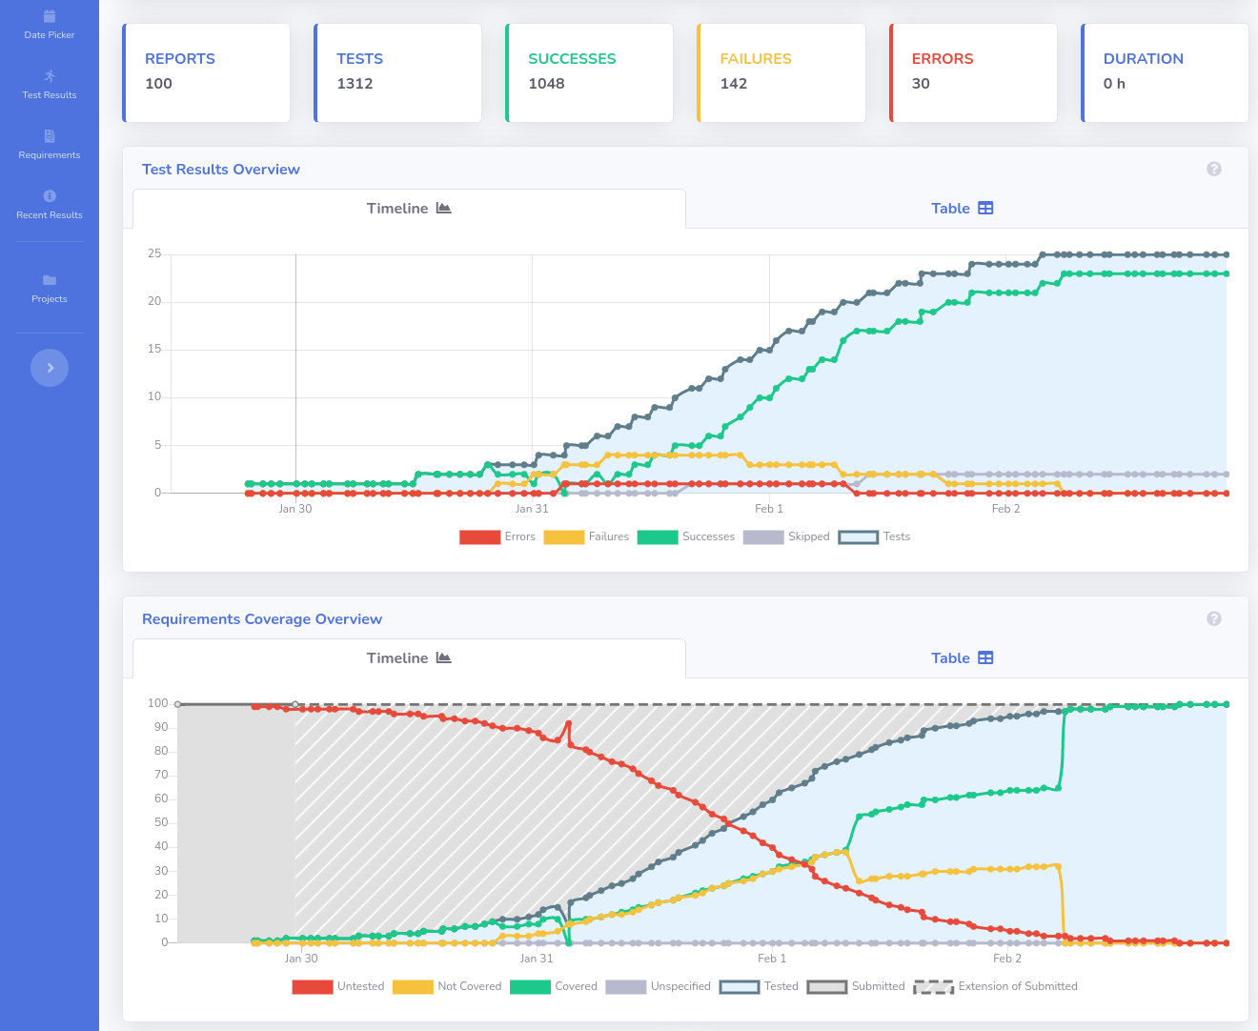Click the Recent Results info icon
Image resolution: width=1258 pixels, height=1031 pixels.
click(50, 196)
